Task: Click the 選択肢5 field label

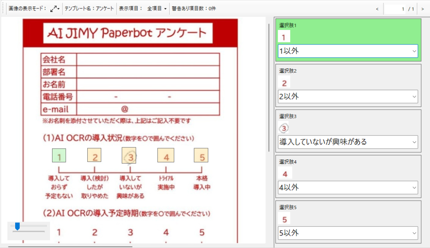Action: pos(288,207)
